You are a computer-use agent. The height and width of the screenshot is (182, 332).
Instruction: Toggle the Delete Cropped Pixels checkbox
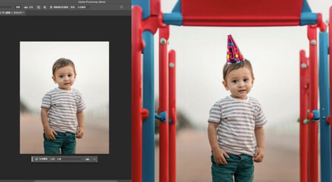click(x=51, y=7)
